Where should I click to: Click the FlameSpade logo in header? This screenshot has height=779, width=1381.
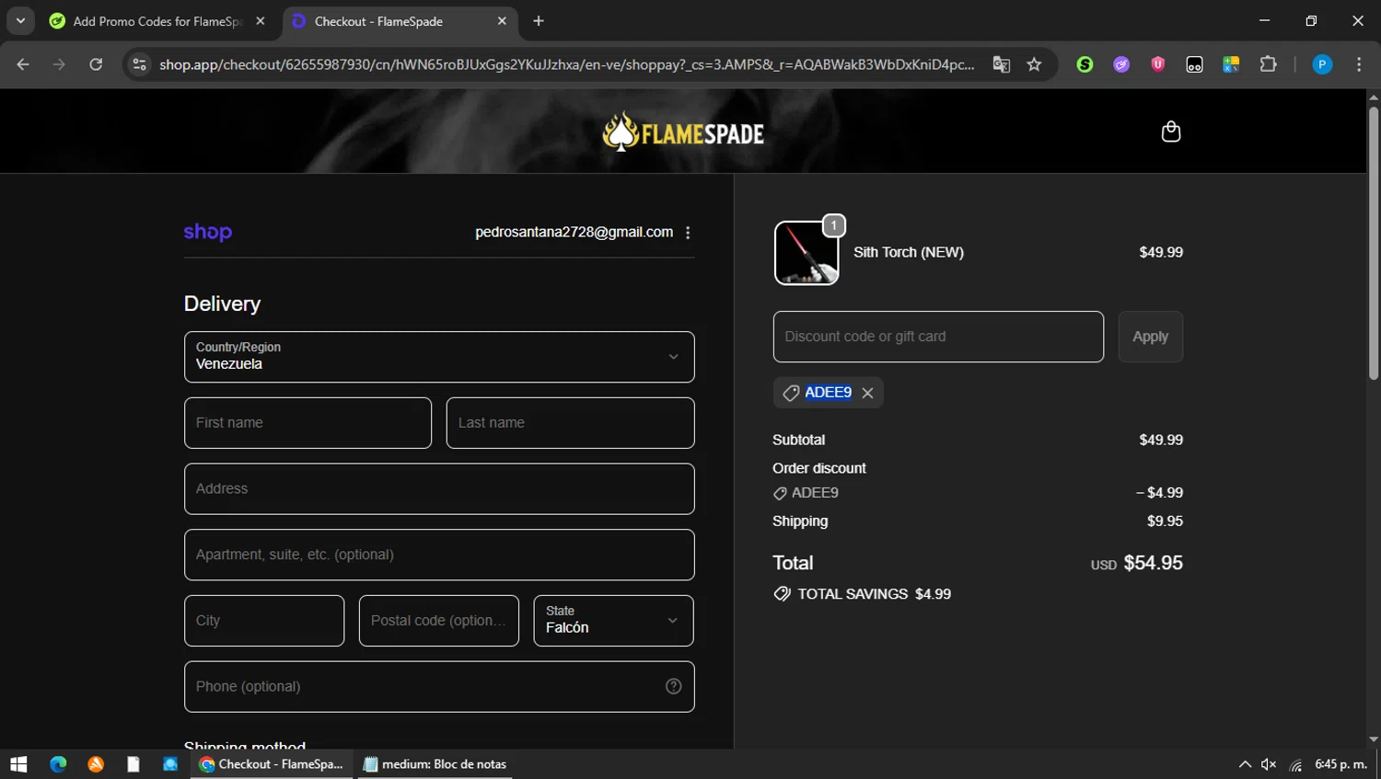coord(683,132)
